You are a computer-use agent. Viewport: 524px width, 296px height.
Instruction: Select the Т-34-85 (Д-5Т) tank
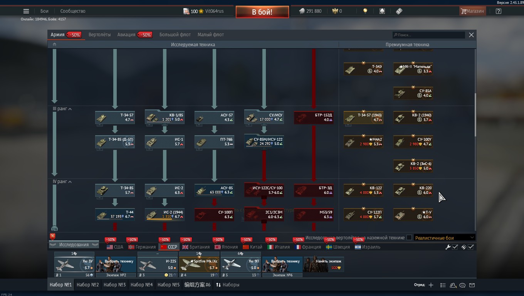tap(115, 142)
